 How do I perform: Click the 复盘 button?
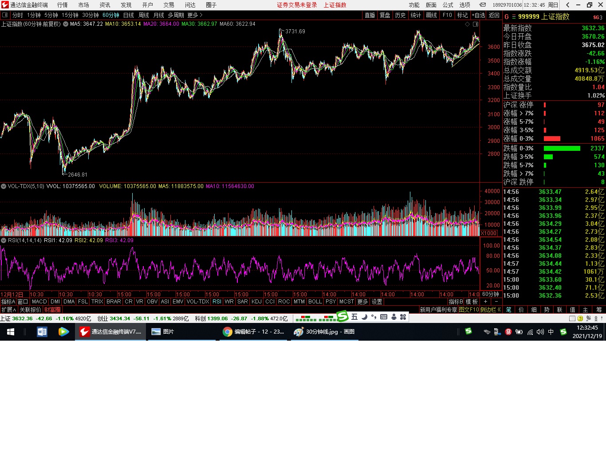(385, 15)
